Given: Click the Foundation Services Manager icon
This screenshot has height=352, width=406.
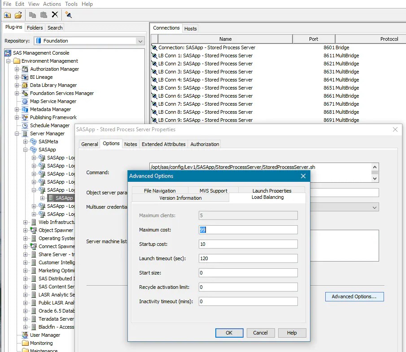Looking at the screenshot, I should tap(25, 93).
